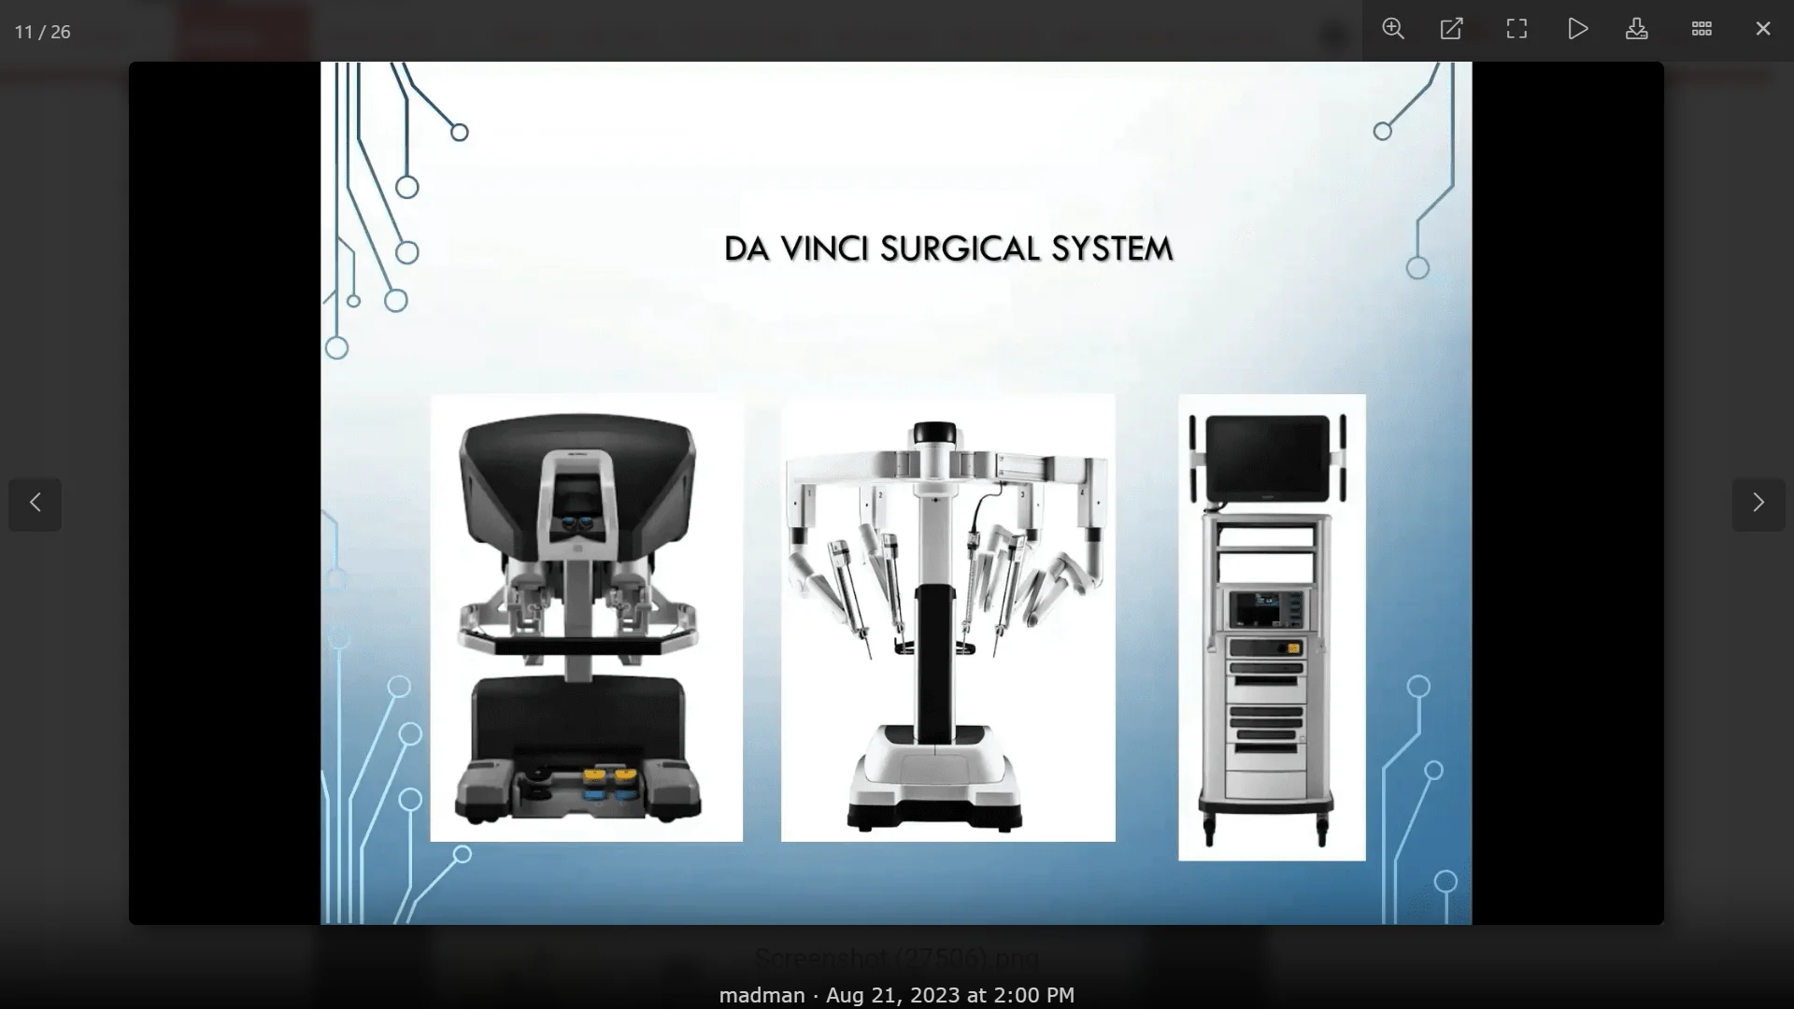
Task: Open image in new tab icon
Action: pyautogui.click(x=1452, y=29)
